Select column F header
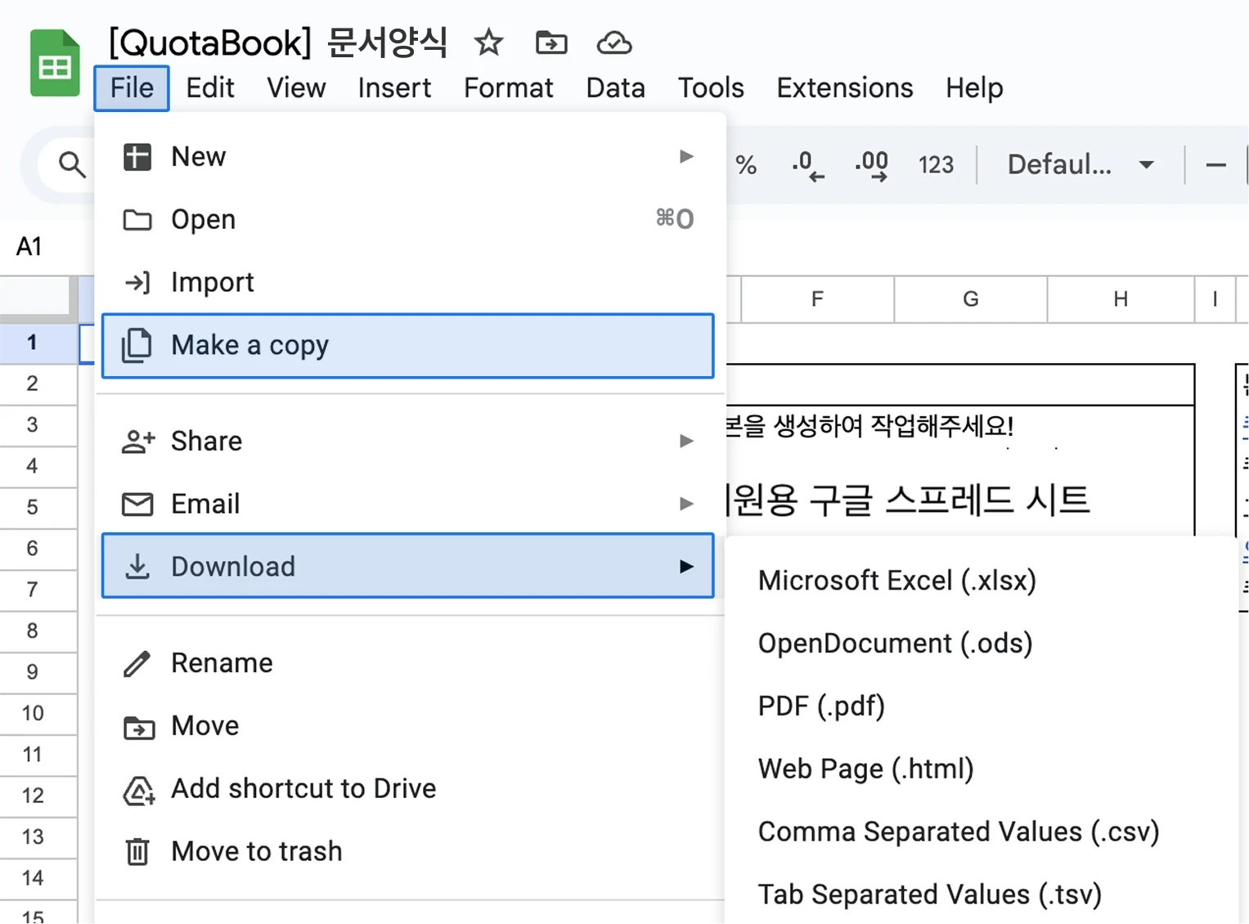Viewport: 1249px width, 924px height. [x=816, y=299]
